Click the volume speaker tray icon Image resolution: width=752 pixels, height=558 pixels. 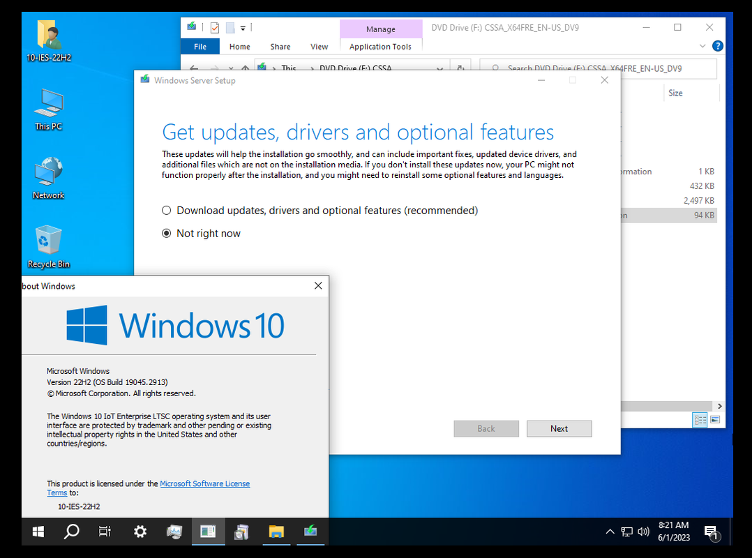click(x=644, y=531)
